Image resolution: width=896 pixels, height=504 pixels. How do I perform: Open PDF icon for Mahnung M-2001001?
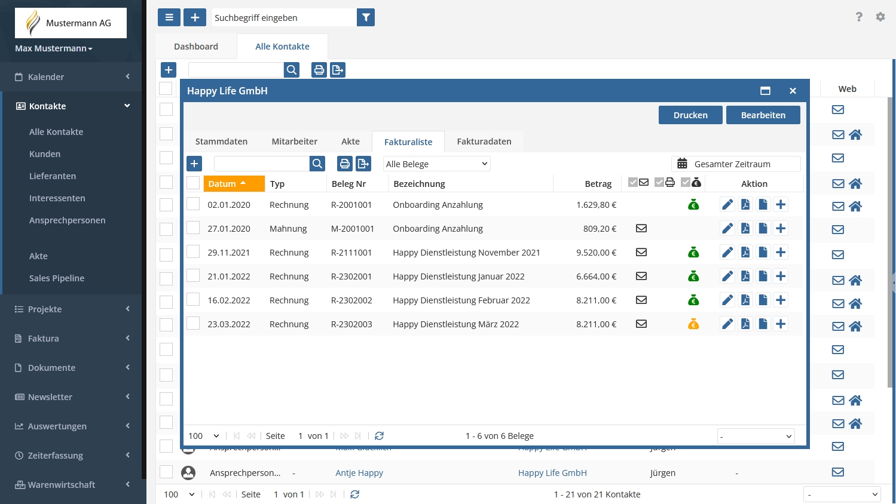coord(745,229)
